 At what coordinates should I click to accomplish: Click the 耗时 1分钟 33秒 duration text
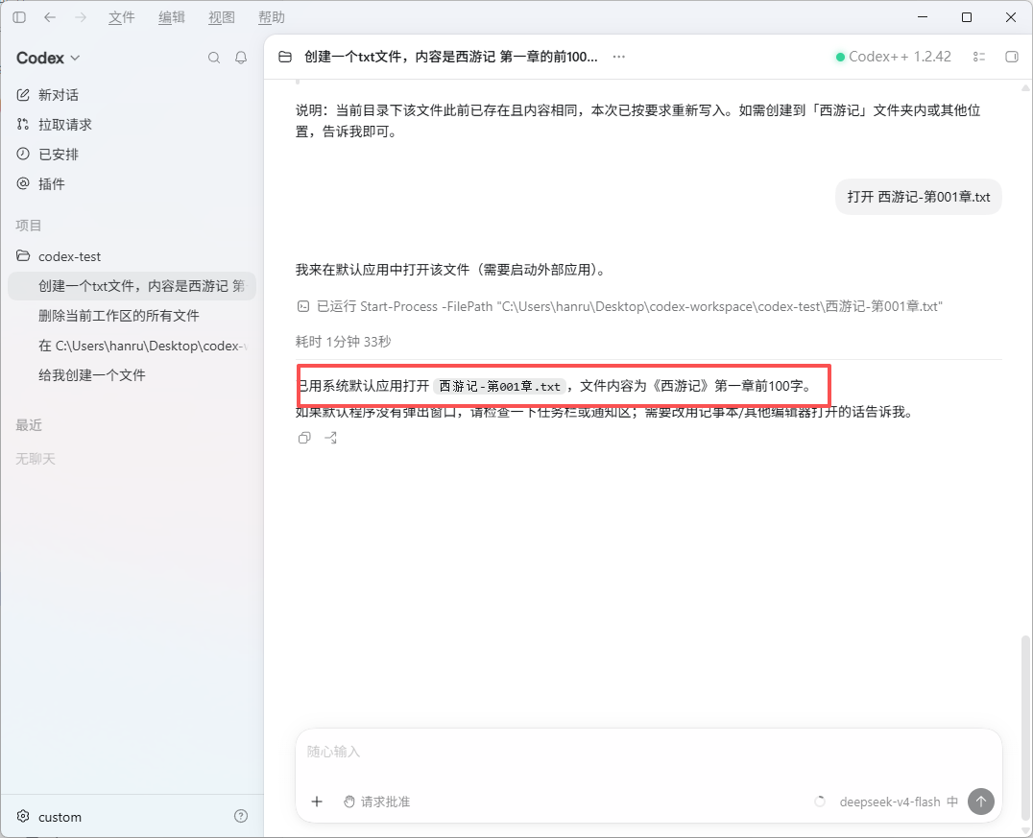(344, 342)
